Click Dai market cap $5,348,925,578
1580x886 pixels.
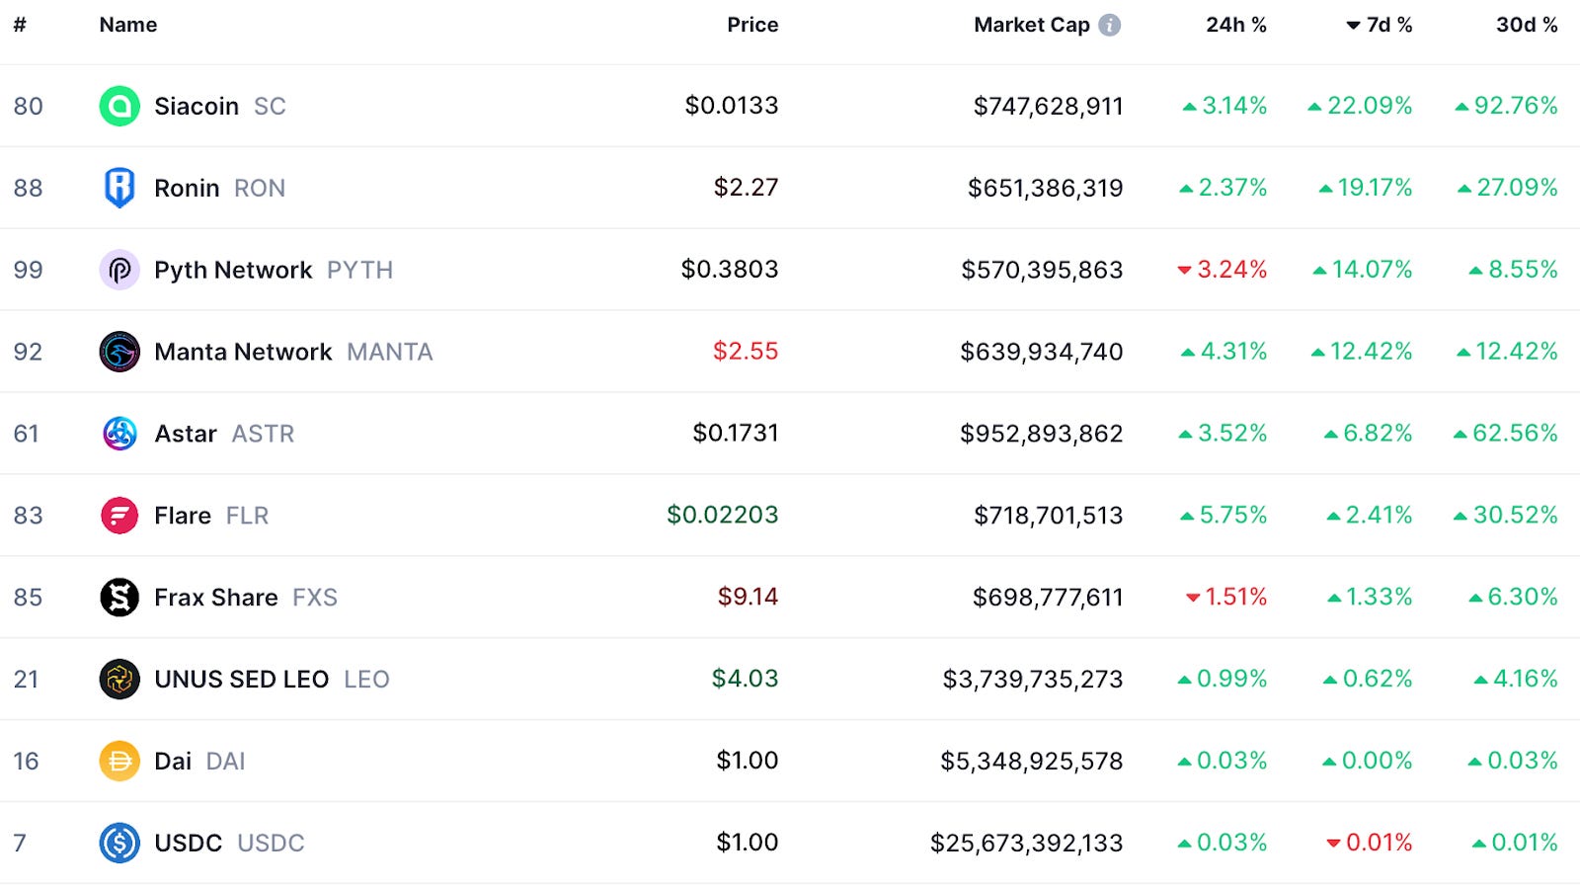coord(1032,762)
